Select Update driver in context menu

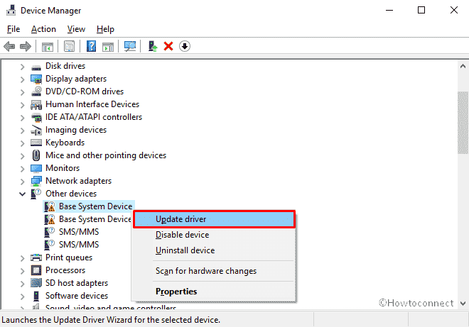click(x=180, y=219)
